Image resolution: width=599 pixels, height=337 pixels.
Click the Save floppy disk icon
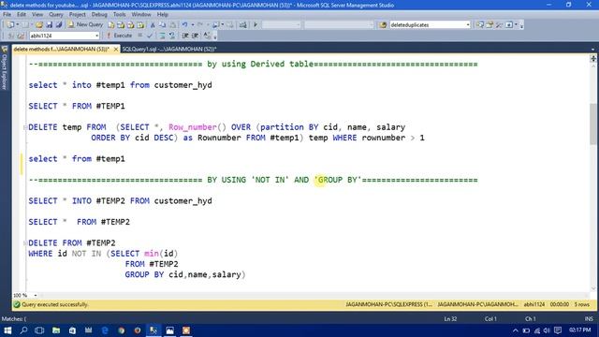50,25
